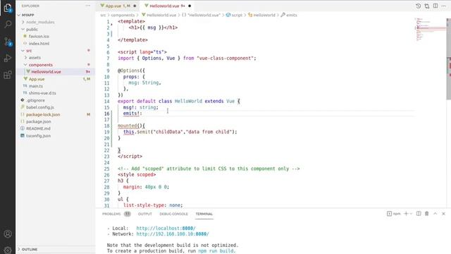
Task: Click the 'HelloWorld' class breadcrumb
Action: pyautogui.click(x=264, y=15)
